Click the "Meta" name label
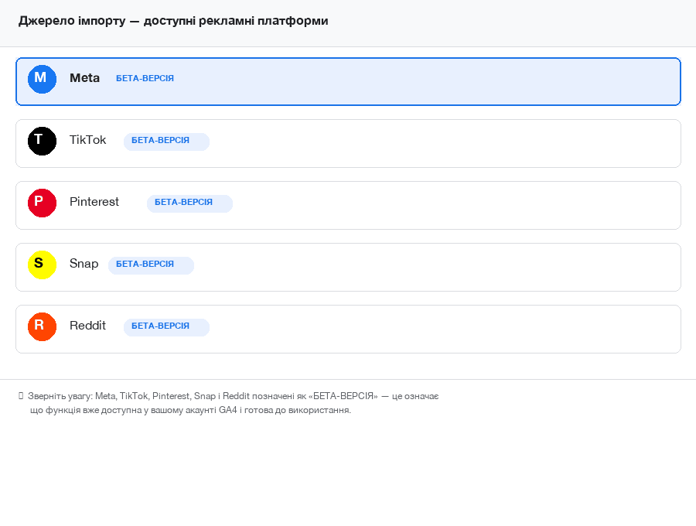 click(85, 78)
